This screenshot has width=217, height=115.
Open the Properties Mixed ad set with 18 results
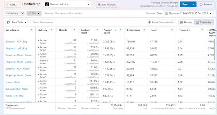point(19,55)
